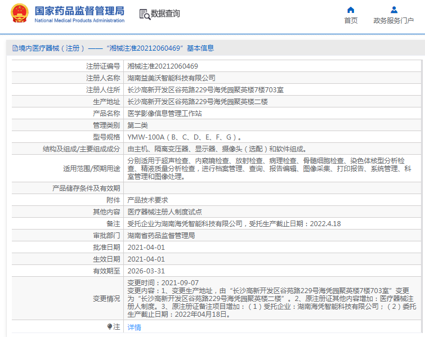The height and width of the screenshot is (337, 425).
Task: Click structure value 由主机、隔离变压器
Action: [x=217, y=149]
